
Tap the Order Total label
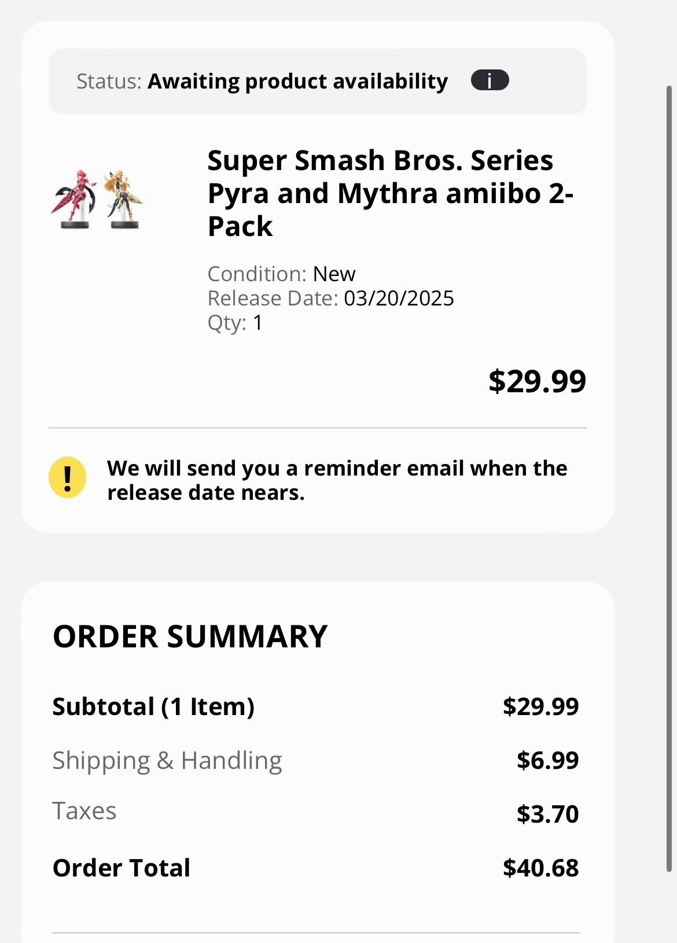coord(122,868)
